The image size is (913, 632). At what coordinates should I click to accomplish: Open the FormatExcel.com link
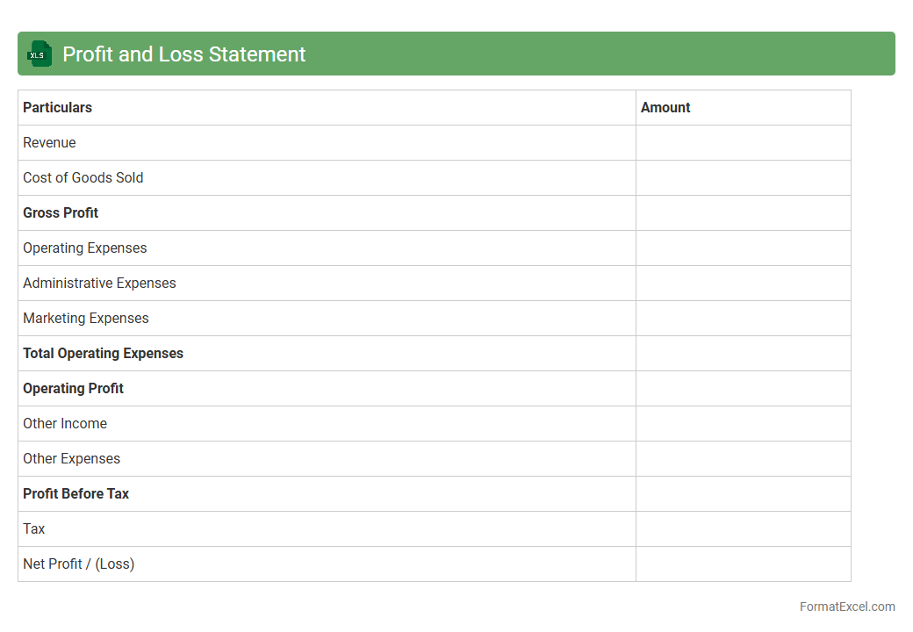(846, 607)
